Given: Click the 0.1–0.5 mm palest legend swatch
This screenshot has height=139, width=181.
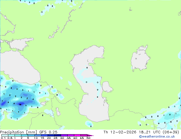Looking at the screenshot, I should [x=5, y=135].
